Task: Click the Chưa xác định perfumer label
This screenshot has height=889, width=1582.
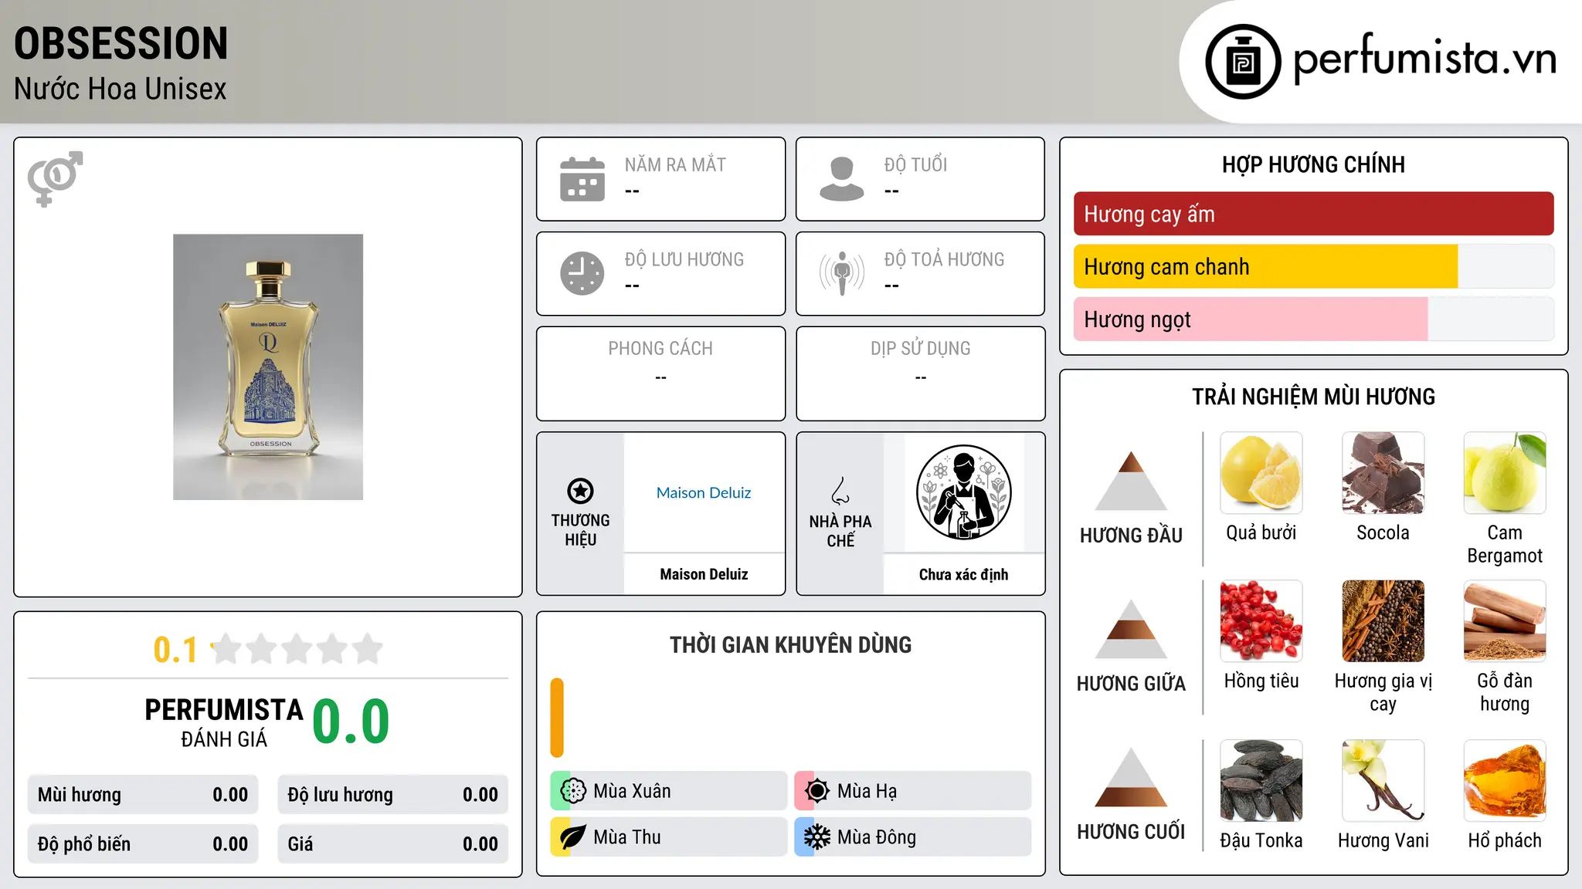Action: [963, 574]
